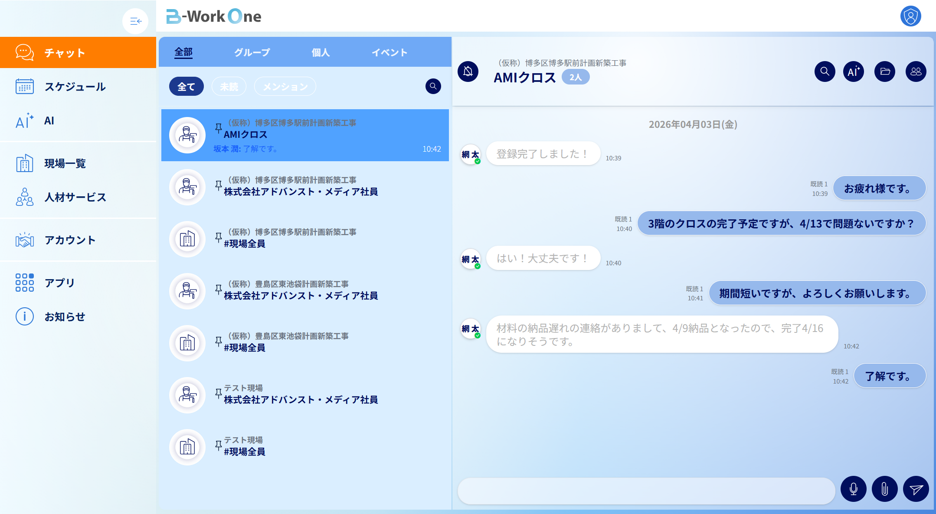Open search within AMIクロス chat
The height and width of the screenshot is (514, 936).
tap(825, 72)
